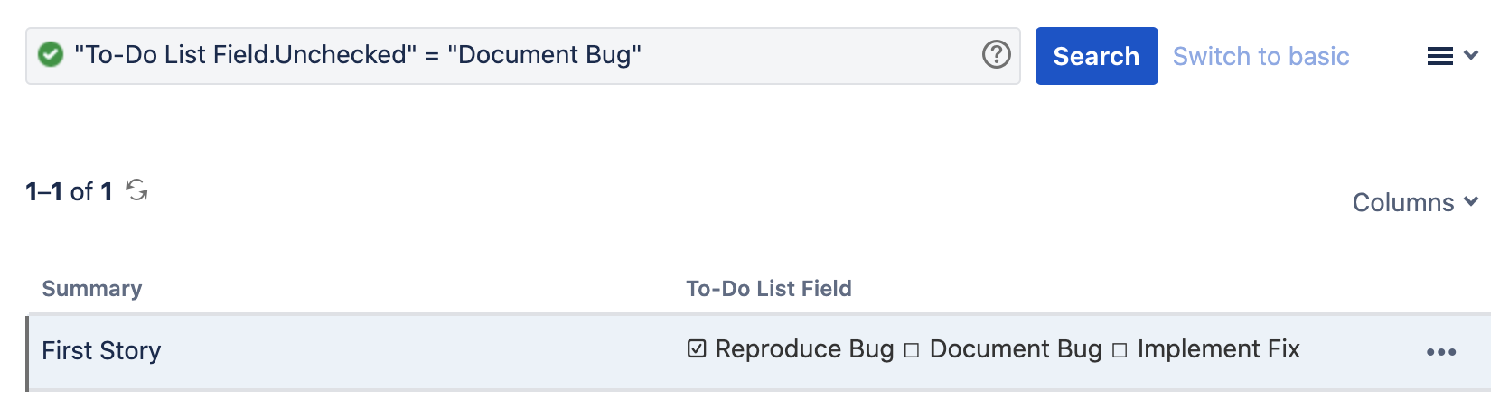Tick the Implement Fix checkbox
Screen dimensions: 1509x408
click(1120, 350)
